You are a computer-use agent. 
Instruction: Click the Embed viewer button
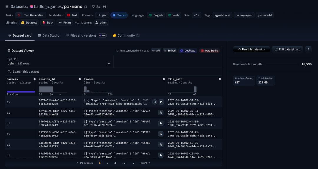point(170,51)
